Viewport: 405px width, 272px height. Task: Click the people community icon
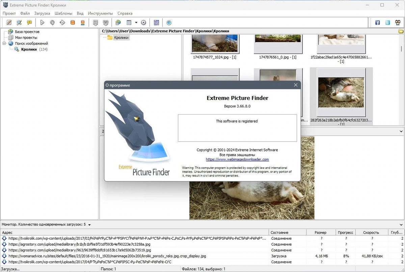point(398,23)
